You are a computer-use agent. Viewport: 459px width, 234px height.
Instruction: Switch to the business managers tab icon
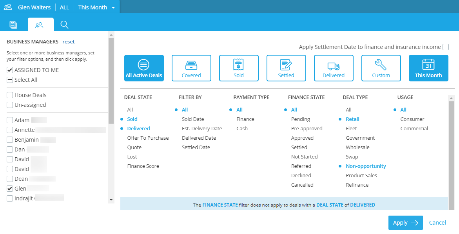[x=39, y=25]
